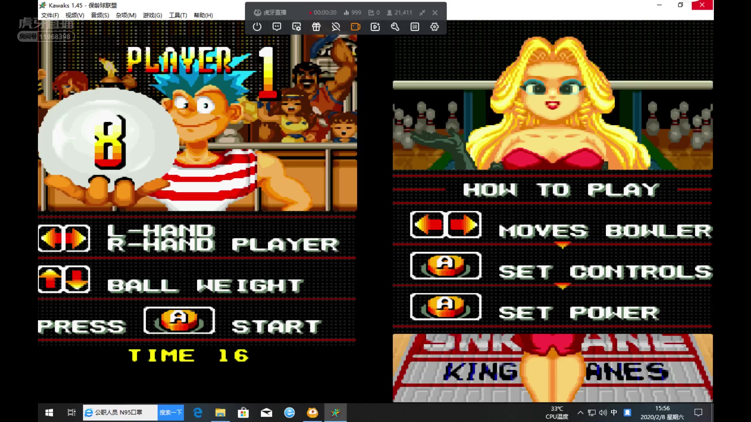Switch to the Huya streaming taskbar app
This screenshot has width=751, height=422.
[313, 413]
